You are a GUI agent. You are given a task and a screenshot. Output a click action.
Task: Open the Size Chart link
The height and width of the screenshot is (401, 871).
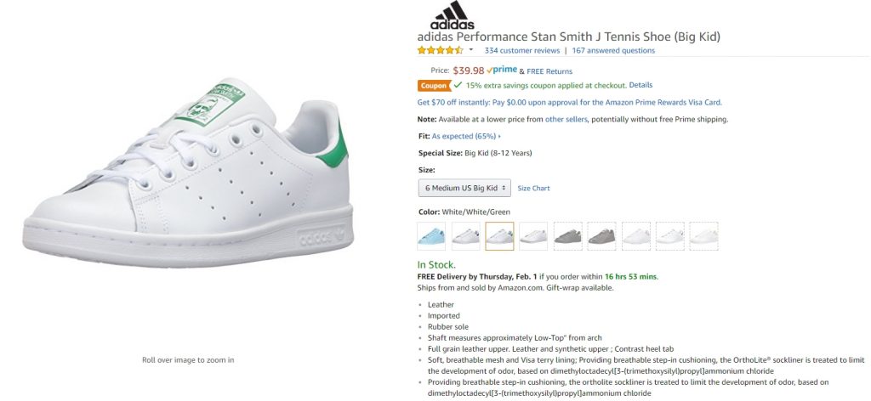pos(534,188)
